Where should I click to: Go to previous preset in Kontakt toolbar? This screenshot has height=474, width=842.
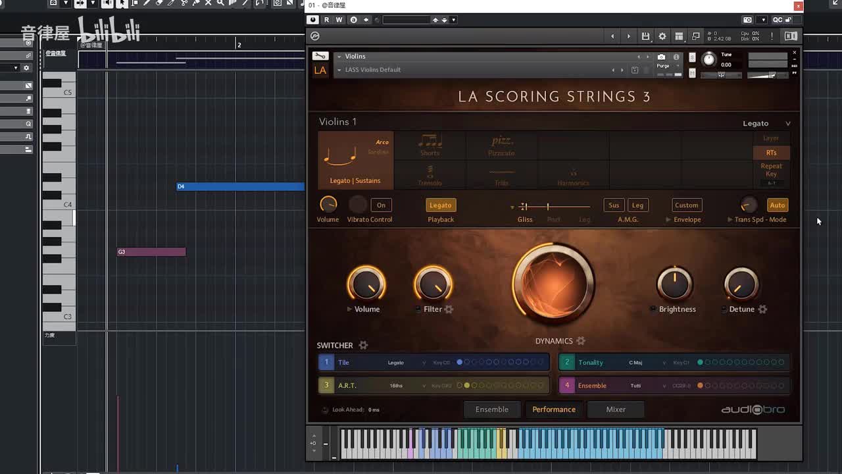613,36
